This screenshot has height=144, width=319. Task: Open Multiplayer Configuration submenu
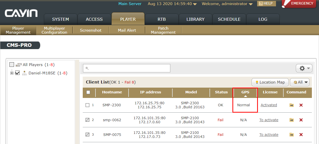click(x=54, y=30)
